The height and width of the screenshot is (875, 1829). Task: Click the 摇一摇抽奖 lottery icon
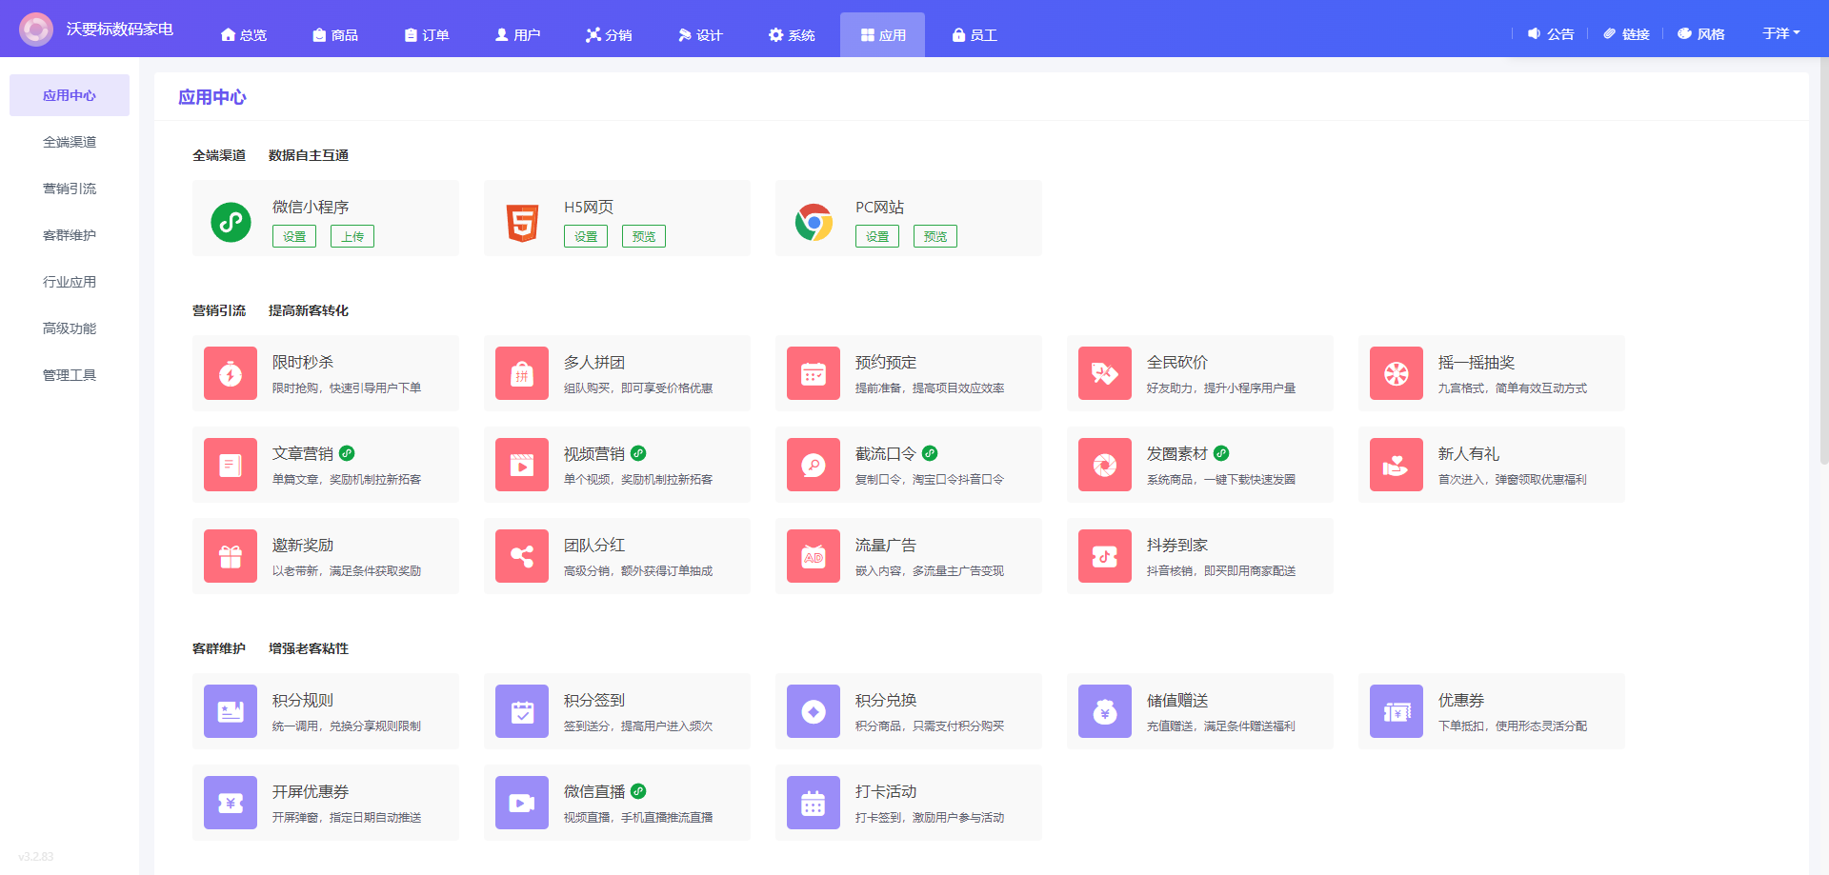(1397, 373)
